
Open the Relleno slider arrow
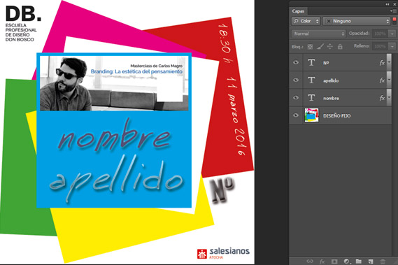392,46
